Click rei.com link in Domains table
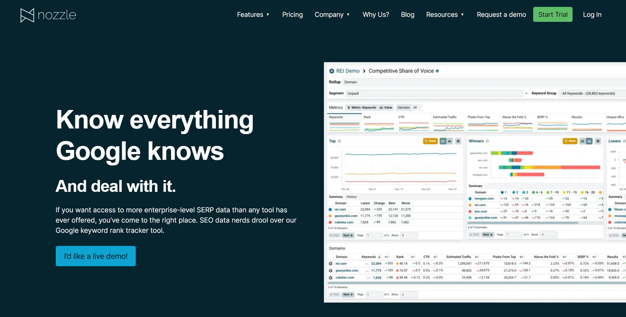 [341, 264]
